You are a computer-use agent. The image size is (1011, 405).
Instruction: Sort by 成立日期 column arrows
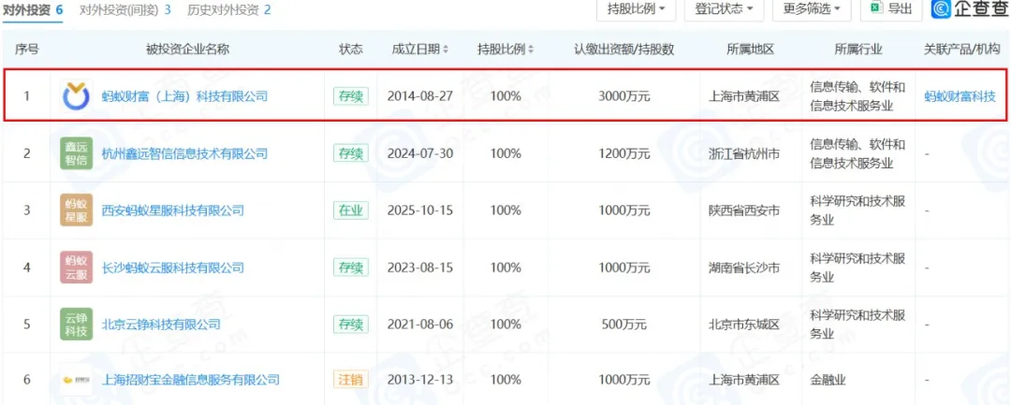pos(446,50)
